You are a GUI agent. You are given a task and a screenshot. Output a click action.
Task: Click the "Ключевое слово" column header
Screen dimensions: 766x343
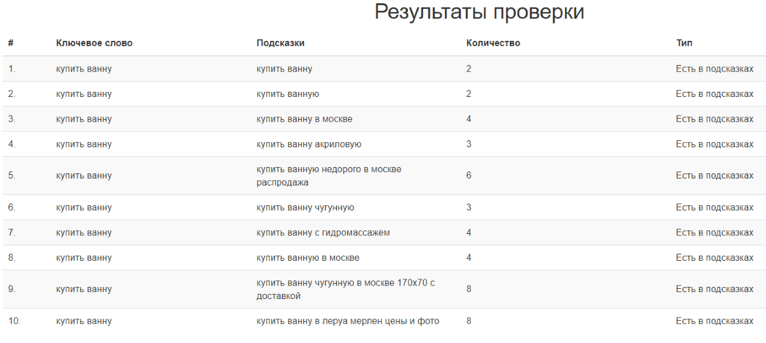[94, 43]
